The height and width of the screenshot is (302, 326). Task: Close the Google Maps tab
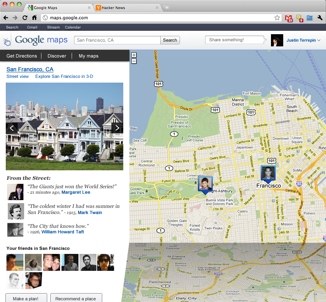point(89,8)
